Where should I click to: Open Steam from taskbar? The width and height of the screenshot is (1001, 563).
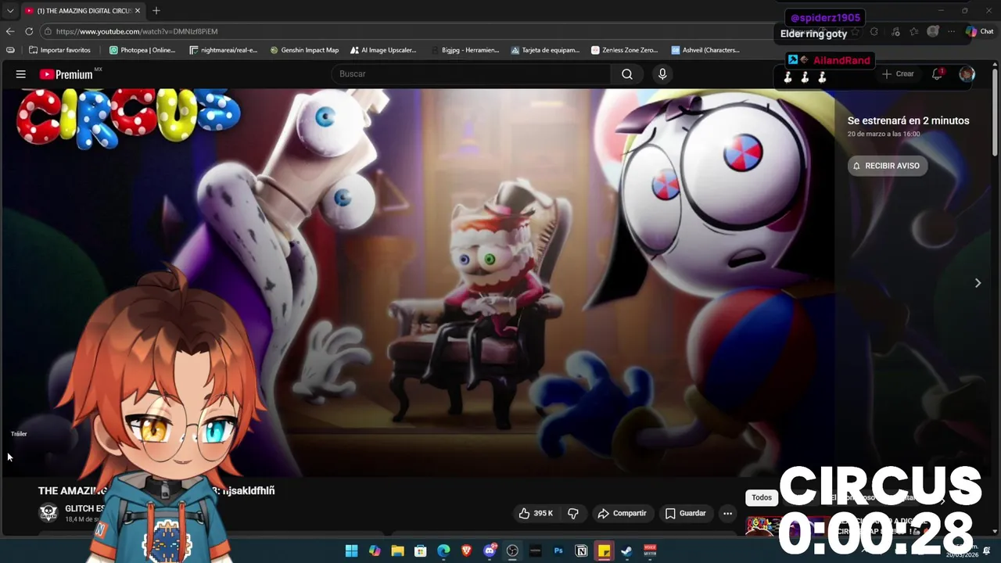pos(626,551)
